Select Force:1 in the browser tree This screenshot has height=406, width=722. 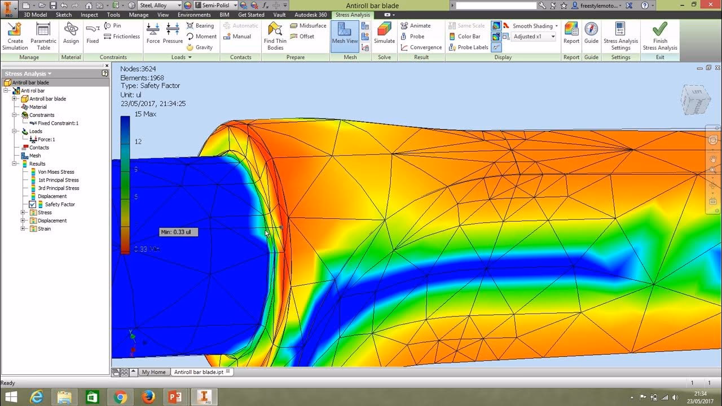click(46, 139)
